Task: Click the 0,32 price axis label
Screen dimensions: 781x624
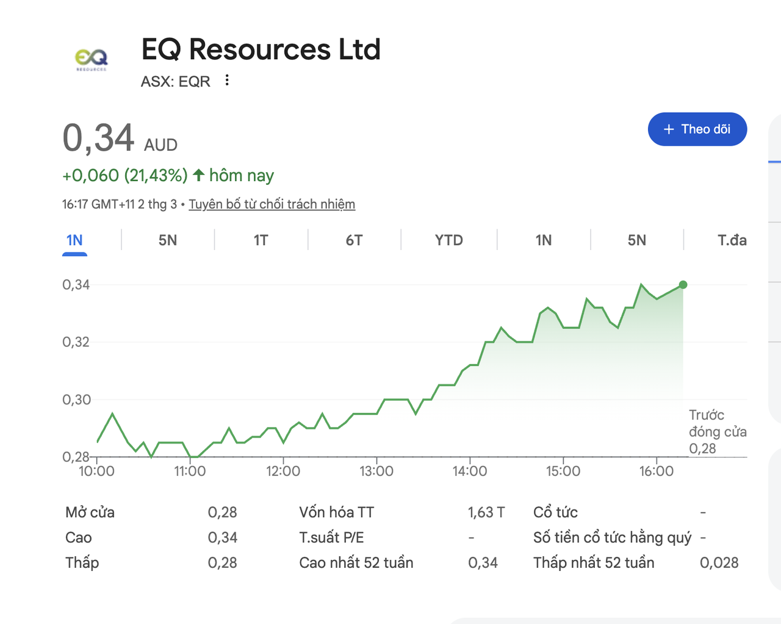Action: click(76, 342)
